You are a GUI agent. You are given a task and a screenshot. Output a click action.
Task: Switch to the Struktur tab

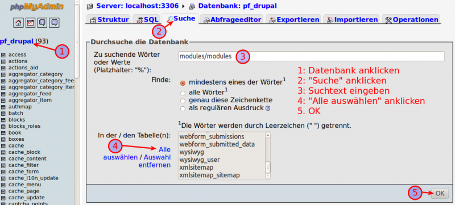(109, 19)
